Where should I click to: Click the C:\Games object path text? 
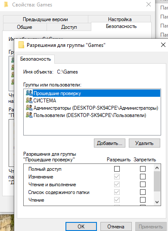(x=67, y=72)
